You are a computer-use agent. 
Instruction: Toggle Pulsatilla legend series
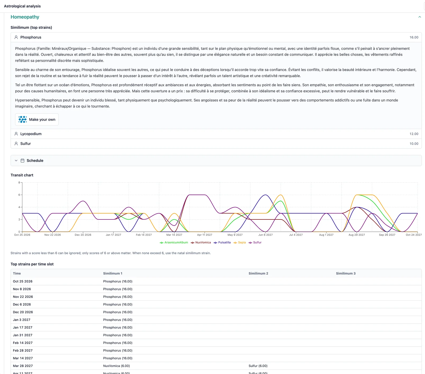coord(222,243)
